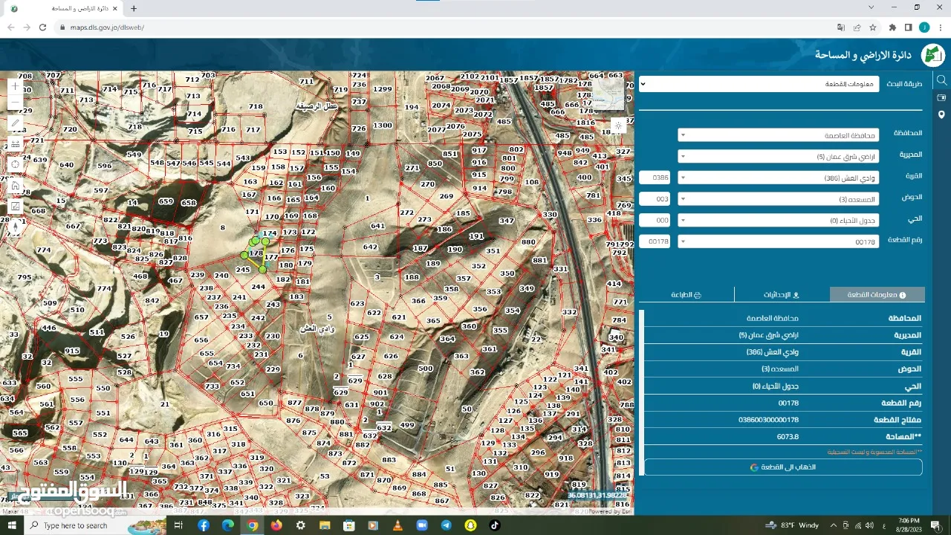The height and width of the screenshot is (535, 951).
Task: Click parcel number 500 on map
Action: [425, 369]
